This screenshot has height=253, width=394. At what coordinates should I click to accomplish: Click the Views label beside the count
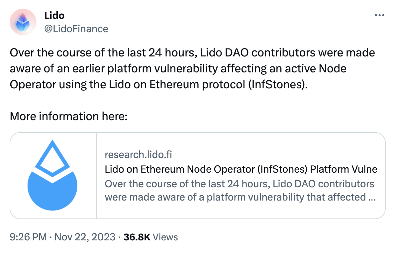tap(166, 237)
